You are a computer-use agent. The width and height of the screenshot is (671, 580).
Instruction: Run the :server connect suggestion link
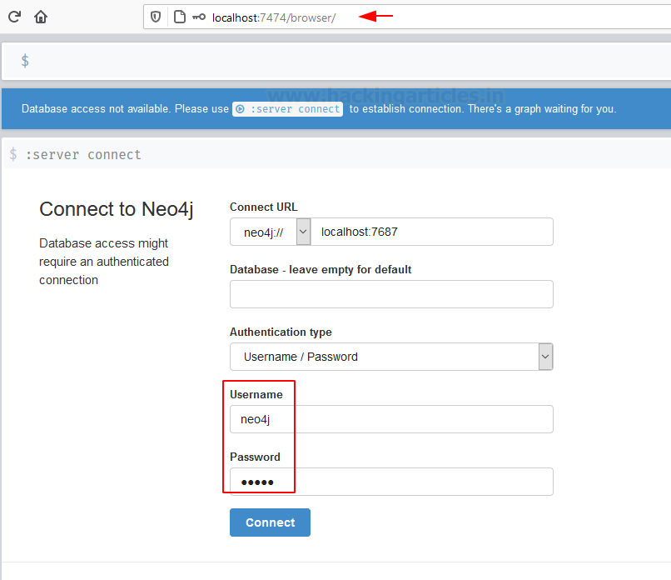click(287, 109)
